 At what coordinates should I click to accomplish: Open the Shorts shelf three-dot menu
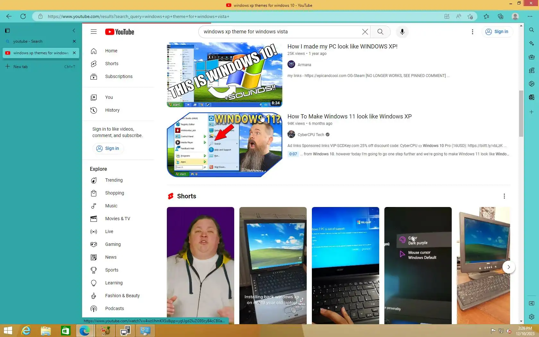(504, 196)
